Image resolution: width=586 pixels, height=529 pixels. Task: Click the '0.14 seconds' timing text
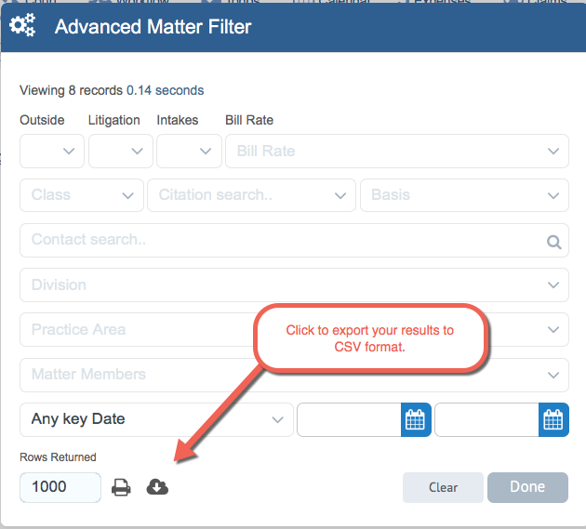point(166,90)
